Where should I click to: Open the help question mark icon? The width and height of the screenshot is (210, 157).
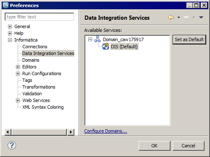pos(12,145)
